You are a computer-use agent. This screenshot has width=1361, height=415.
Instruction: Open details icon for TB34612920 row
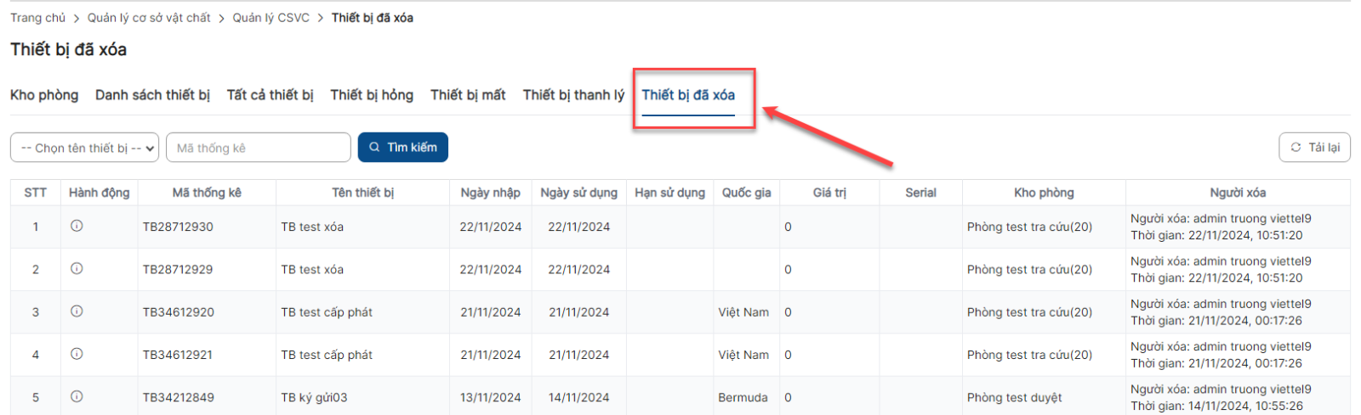tap(77, 311)
